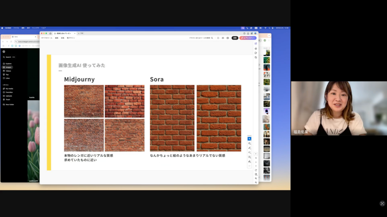This screenshot has width=387, height=217.
Task: Click the cloud upload icon in Acrobat
Action: (223, 38)
